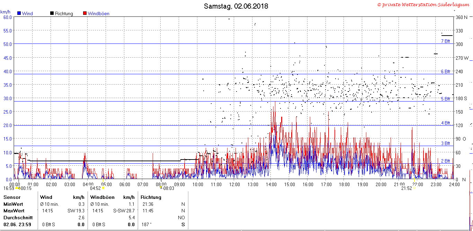Click the 7 Bft line label
The image size is (473, 231).
(445, 41)
